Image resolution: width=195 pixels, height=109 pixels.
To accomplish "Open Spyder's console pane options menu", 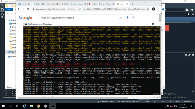I will click(x=193, y=55).
